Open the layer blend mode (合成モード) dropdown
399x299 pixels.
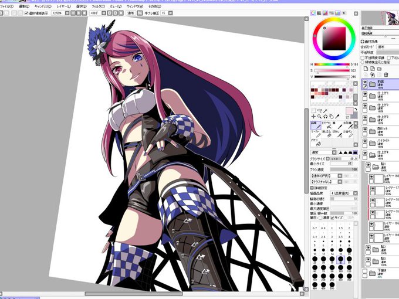(387, 47)
